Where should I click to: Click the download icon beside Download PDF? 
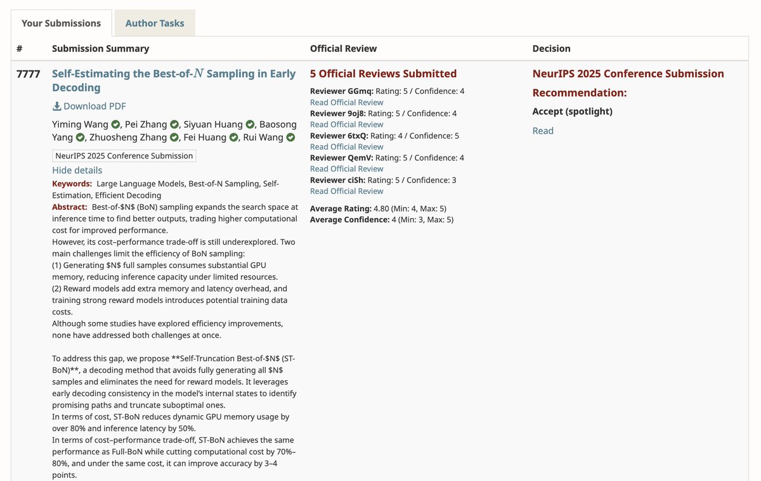tap(56, 106)
